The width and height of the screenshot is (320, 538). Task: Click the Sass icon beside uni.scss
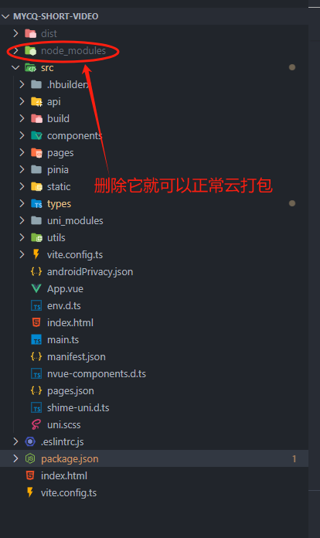[x=36, y=425]
